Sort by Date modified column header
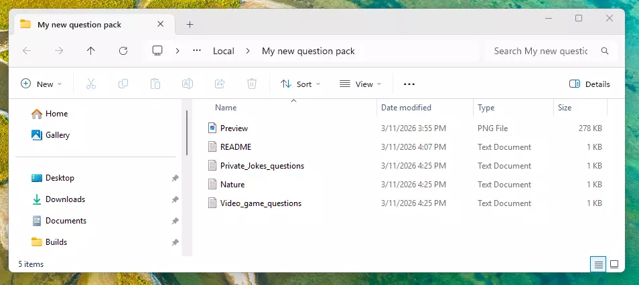639x285 pixels. coord(406,108)
